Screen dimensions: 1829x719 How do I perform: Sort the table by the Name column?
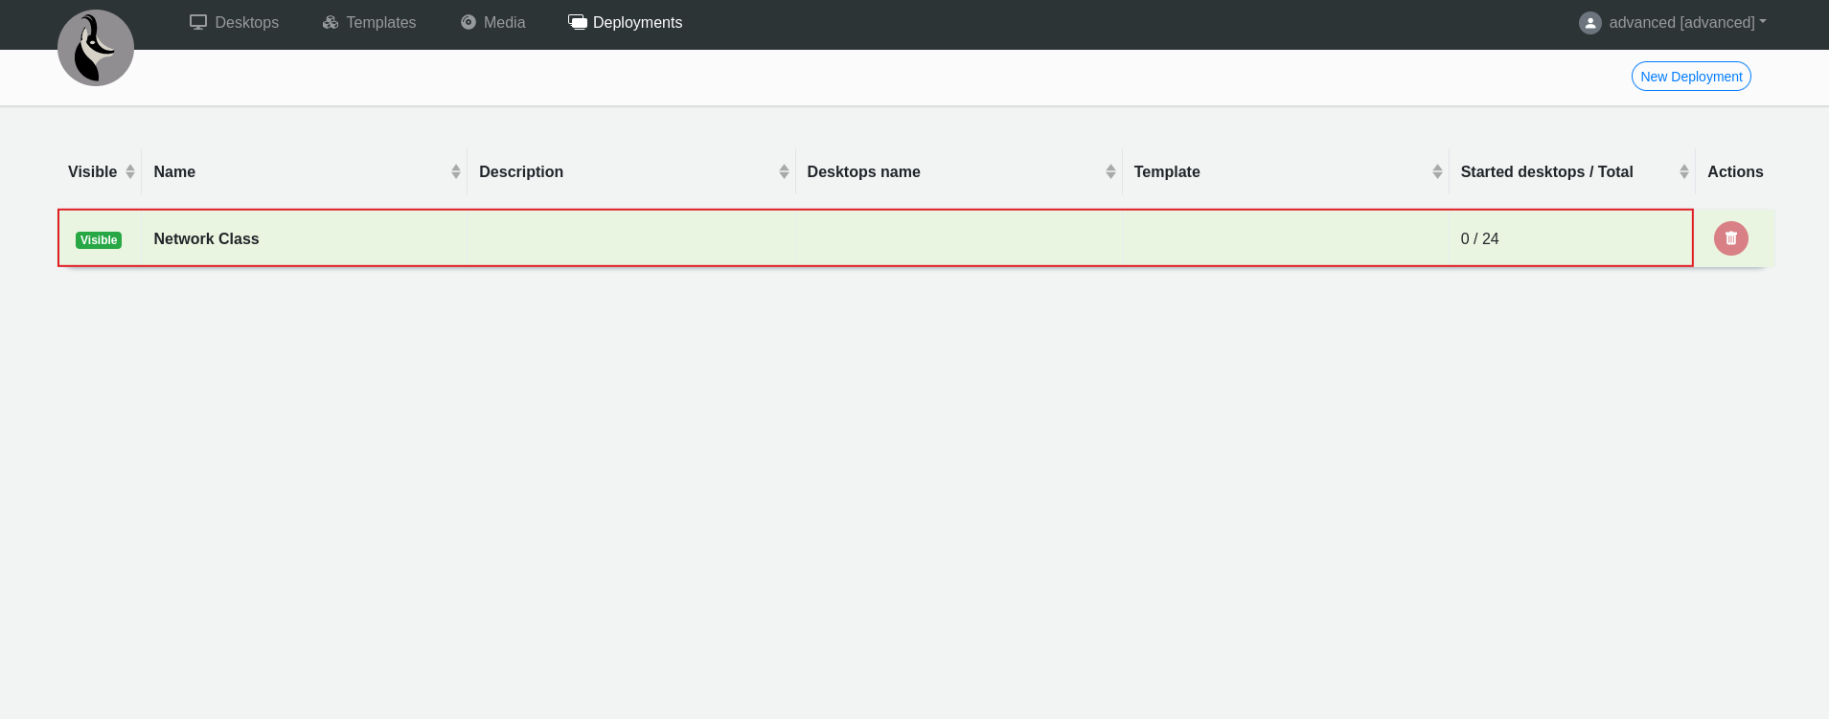(x=174, y=172)
